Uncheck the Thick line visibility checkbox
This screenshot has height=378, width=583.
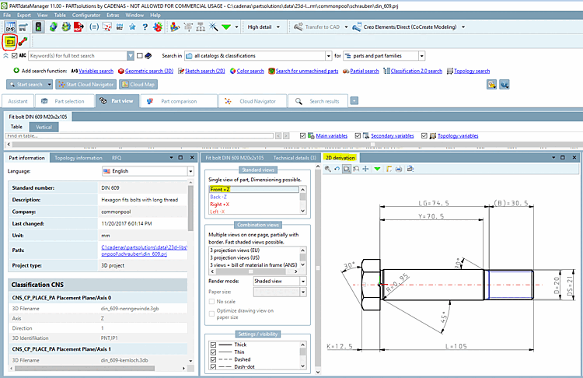(213, 346)
